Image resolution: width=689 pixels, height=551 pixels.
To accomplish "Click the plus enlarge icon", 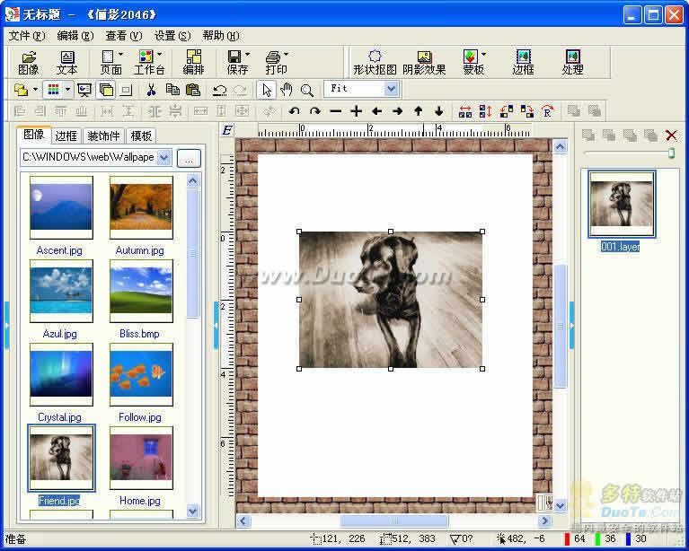I will pyautogui.click(x=356, y=111).
